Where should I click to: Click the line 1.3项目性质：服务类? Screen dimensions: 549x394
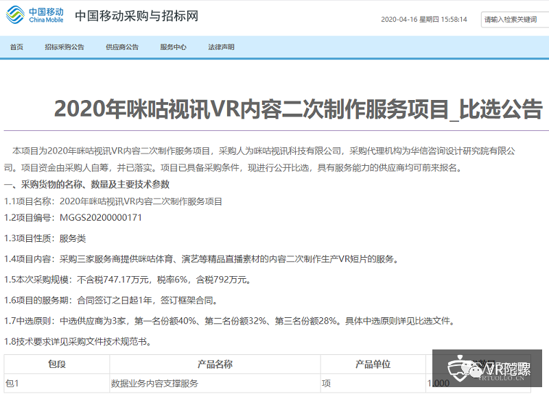coord(45,238)
